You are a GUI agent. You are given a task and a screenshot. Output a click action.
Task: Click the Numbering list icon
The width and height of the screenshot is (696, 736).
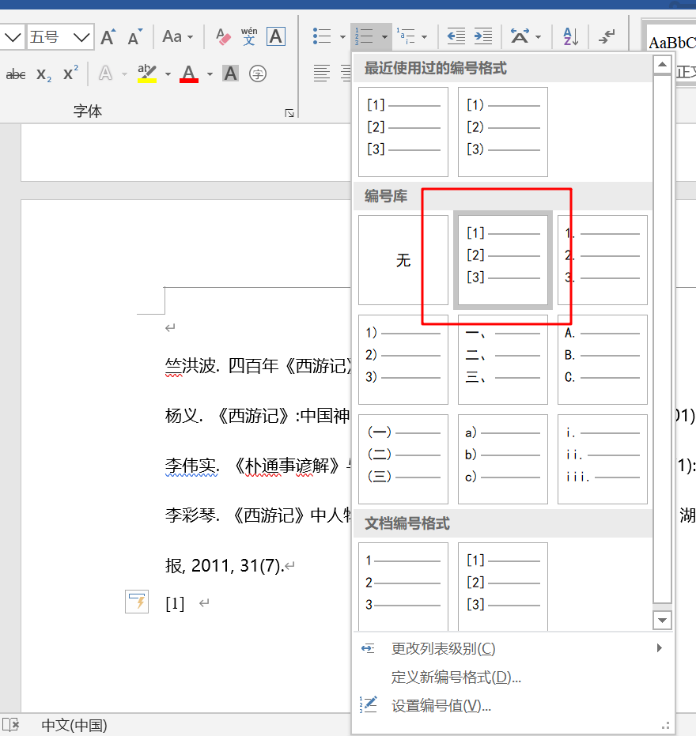pyautogui.click(x=364, y=36)
